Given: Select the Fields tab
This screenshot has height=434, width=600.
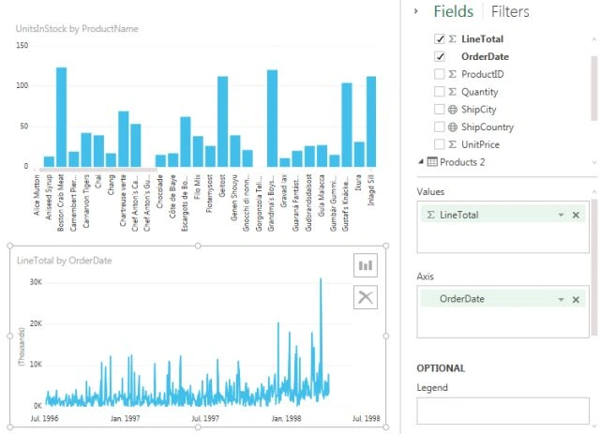Looking at the screenshot, I should [x=454, y=11].
